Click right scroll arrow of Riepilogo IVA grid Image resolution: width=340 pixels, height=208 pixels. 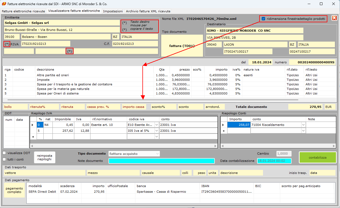(x=215, y=146)
